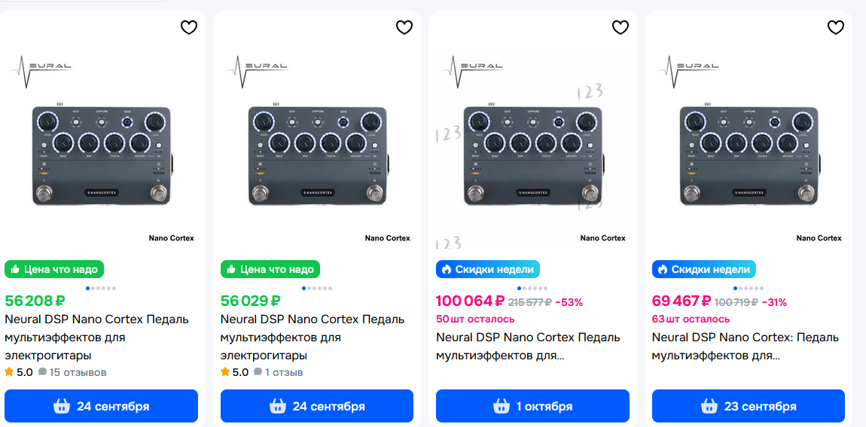Click the pedal thumbnail with 123 watermarks
This screenshot has height=427, width=866.
coord(532,150)
